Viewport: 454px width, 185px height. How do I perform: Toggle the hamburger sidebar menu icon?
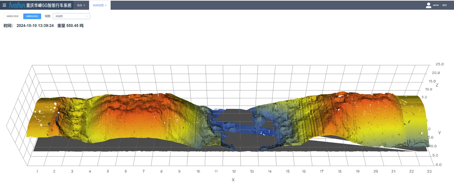click(4, 5)
